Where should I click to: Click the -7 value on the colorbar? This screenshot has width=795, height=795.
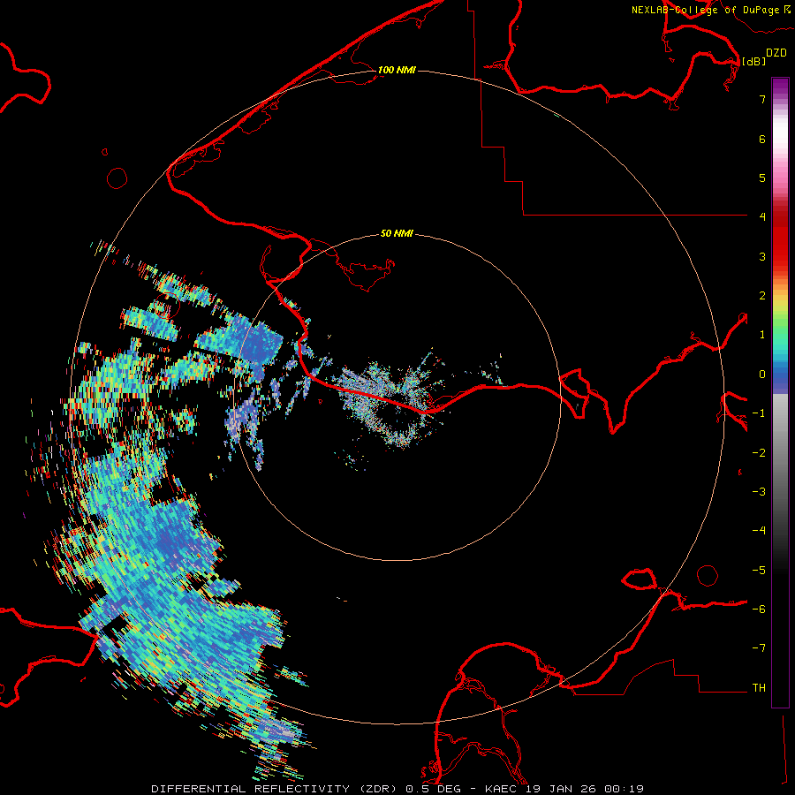[759, 648]
